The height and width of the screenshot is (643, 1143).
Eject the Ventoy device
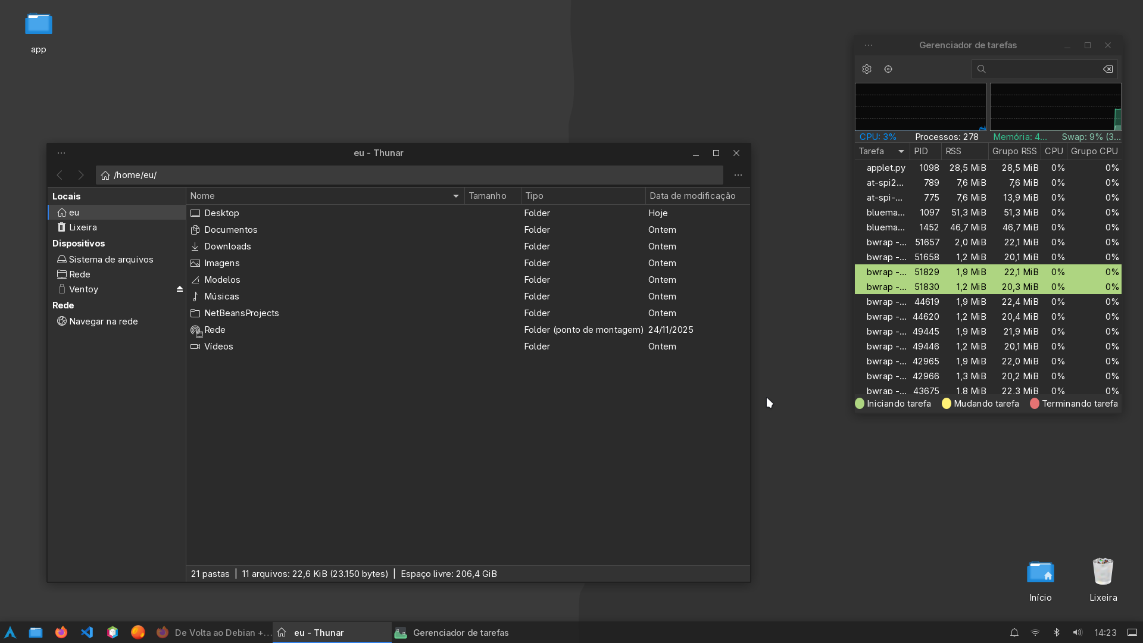pyautogui.click(x=179, y=289)
